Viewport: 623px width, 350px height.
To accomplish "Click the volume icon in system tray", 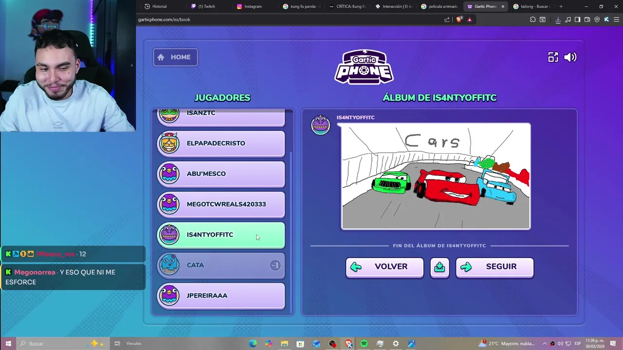I will [560, 344].
